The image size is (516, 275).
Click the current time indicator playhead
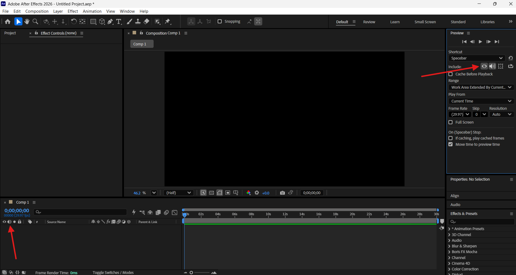tap(185, 215)
